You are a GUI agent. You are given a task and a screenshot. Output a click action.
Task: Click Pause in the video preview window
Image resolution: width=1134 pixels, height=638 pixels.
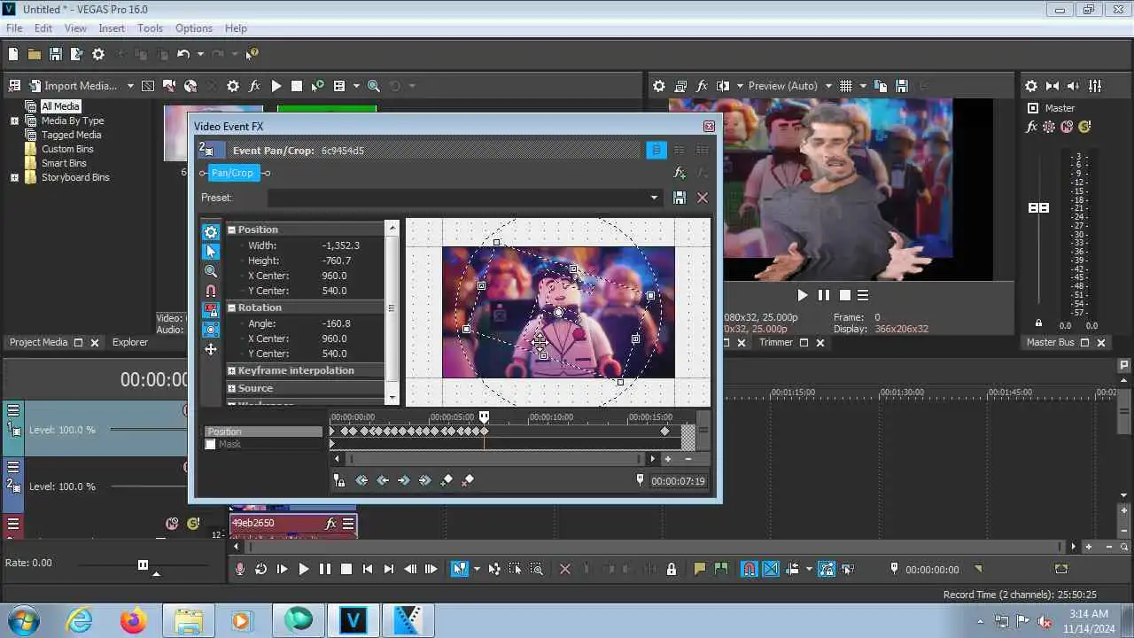point(824,295)
